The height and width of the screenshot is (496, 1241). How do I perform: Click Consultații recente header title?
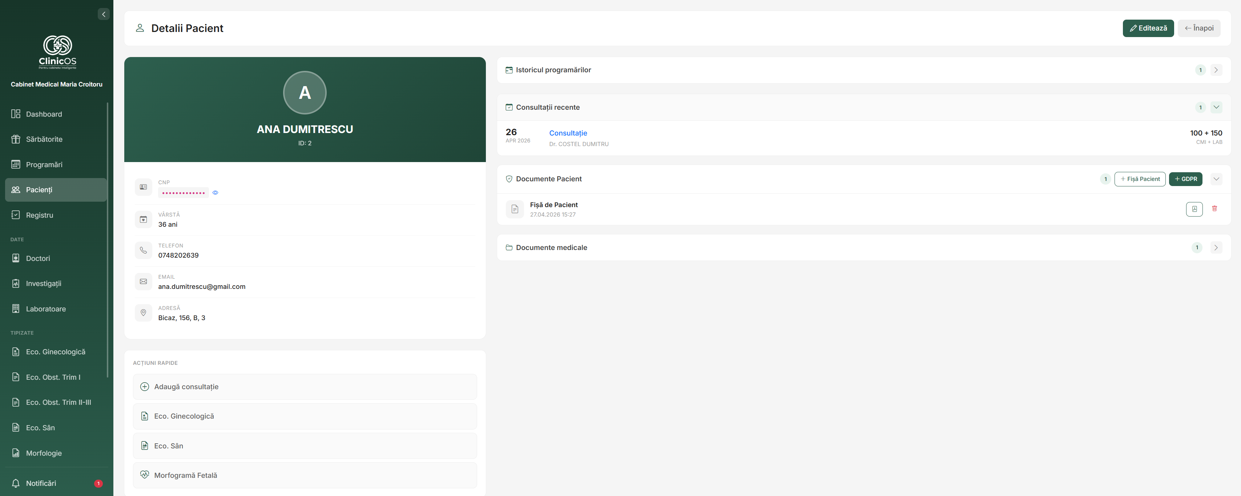tap(548, 108)
